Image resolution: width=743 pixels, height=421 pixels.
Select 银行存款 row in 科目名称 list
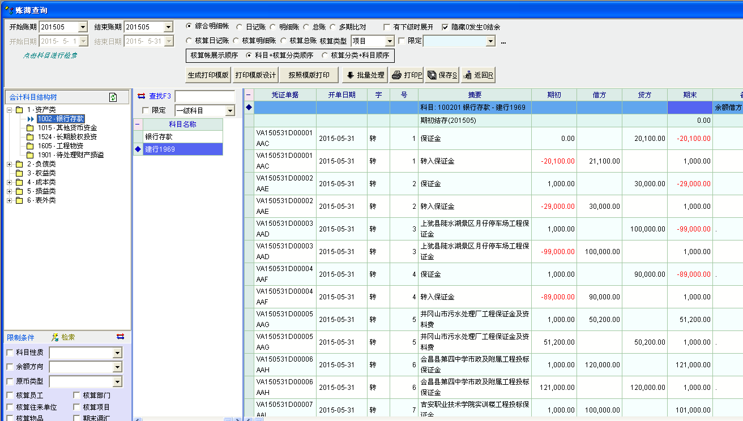point(159,137)
